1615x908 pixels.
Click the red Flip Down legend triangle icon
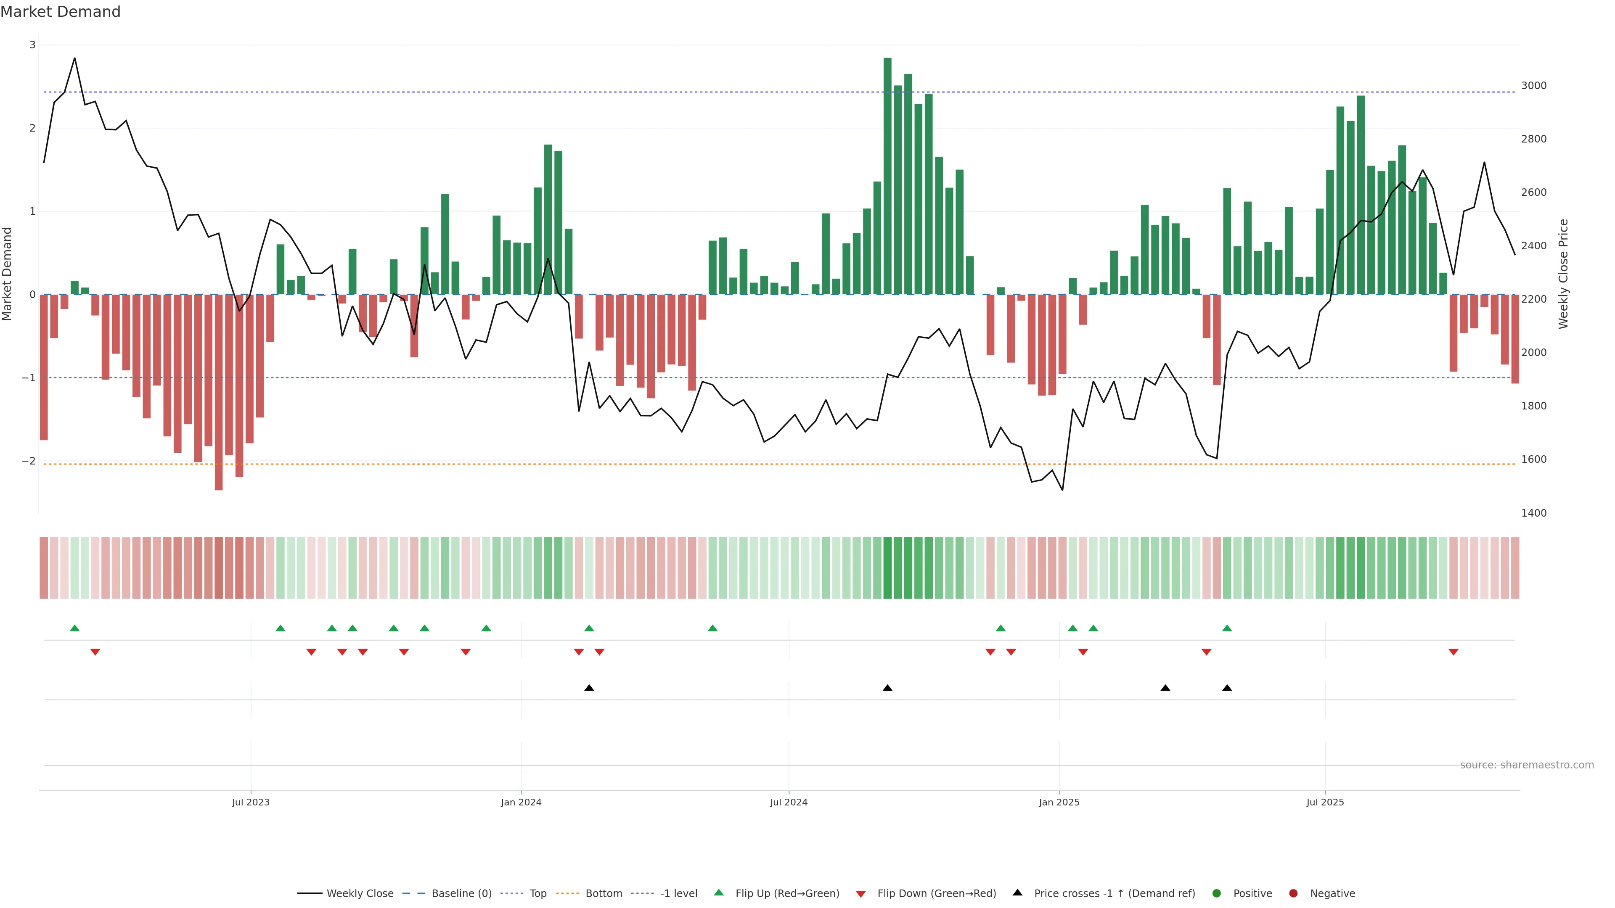point(861,894)
